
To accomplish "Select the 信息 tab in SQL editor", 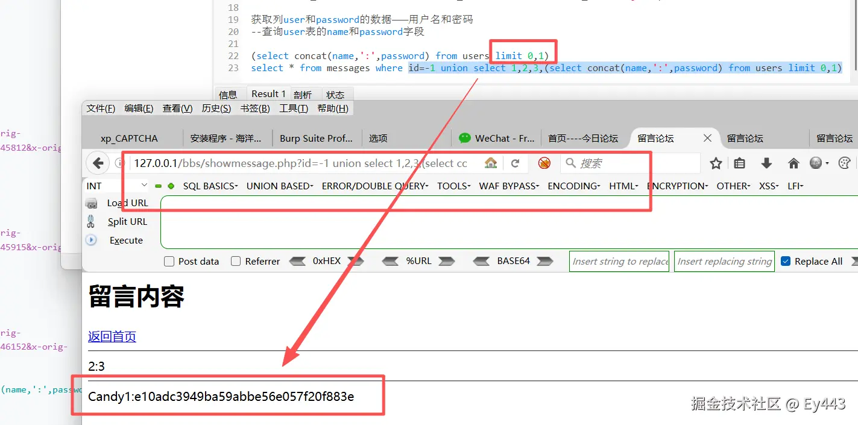I will pos(228,95).
